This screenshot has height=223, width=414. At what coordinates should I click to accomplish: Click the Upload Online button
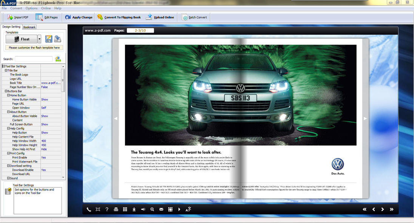tap(160, 17)
